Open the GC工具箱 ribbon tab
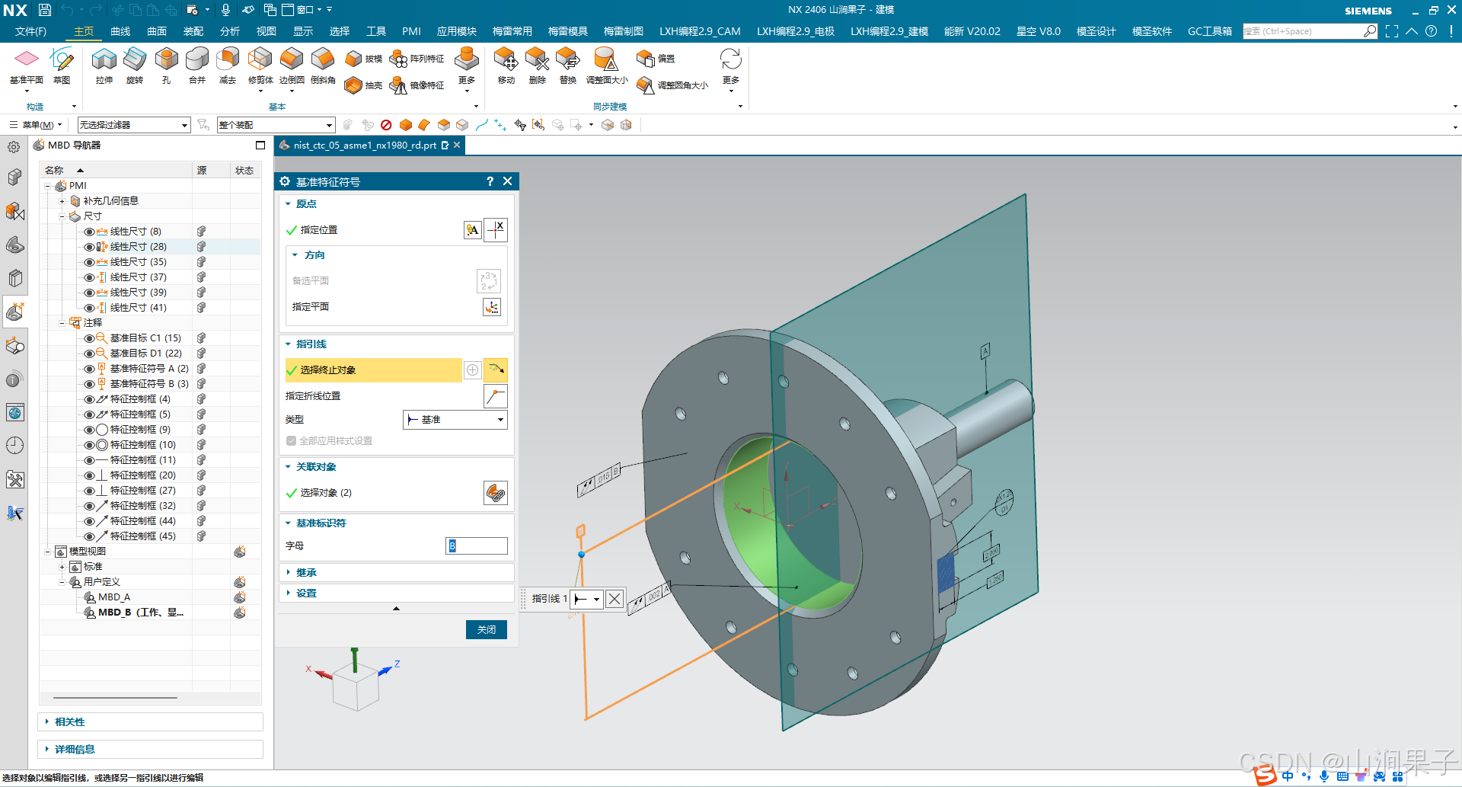Viewport: 1462px width, 787px height. (1210, 31)
